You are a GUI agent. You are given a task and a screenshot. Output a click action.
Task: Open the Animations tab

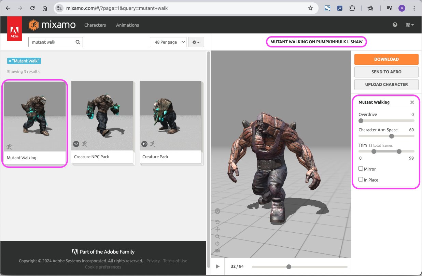pyautogui.click(x=127, y=25)
